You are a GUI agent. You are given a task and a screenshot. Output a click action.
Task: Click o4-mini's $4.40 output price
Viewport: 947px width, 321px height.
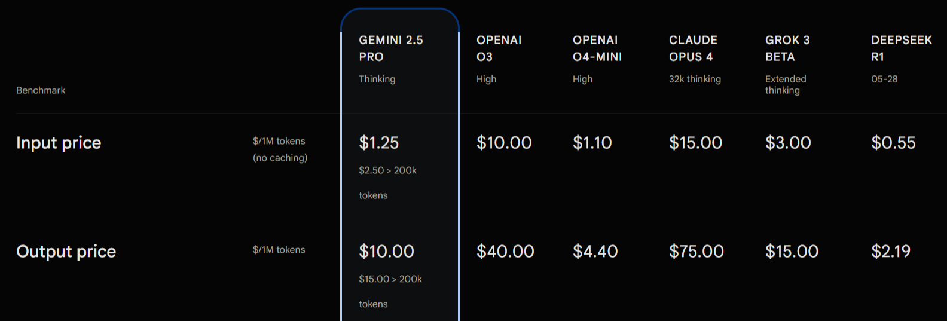pyautogui.click(x=595, y=252)
